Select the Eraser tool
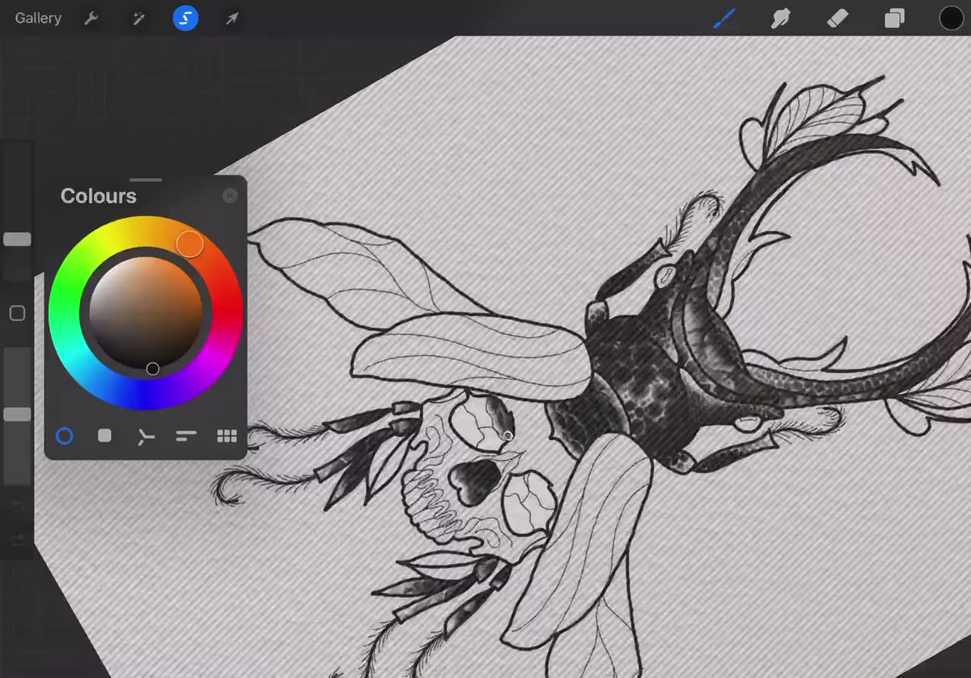 (x=838, y=18)
